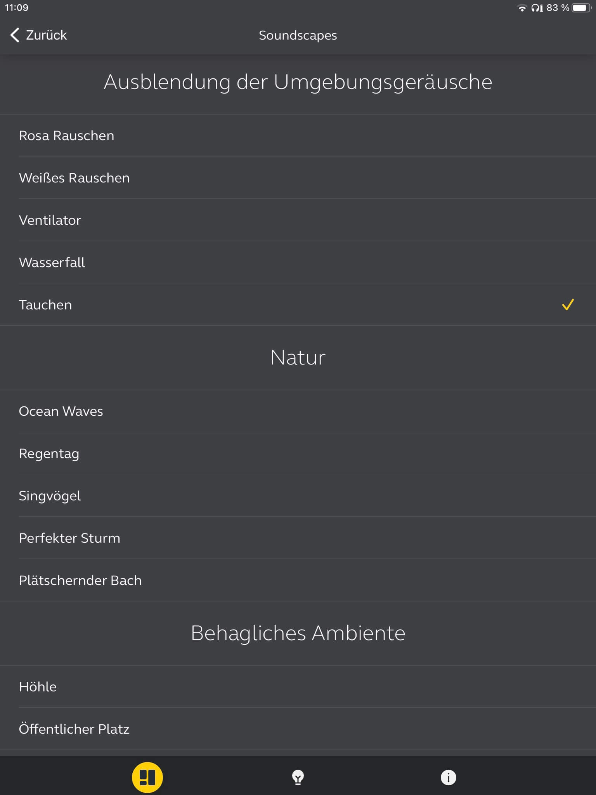Tap the back chevron arrow icon

[x=15, y=35]
